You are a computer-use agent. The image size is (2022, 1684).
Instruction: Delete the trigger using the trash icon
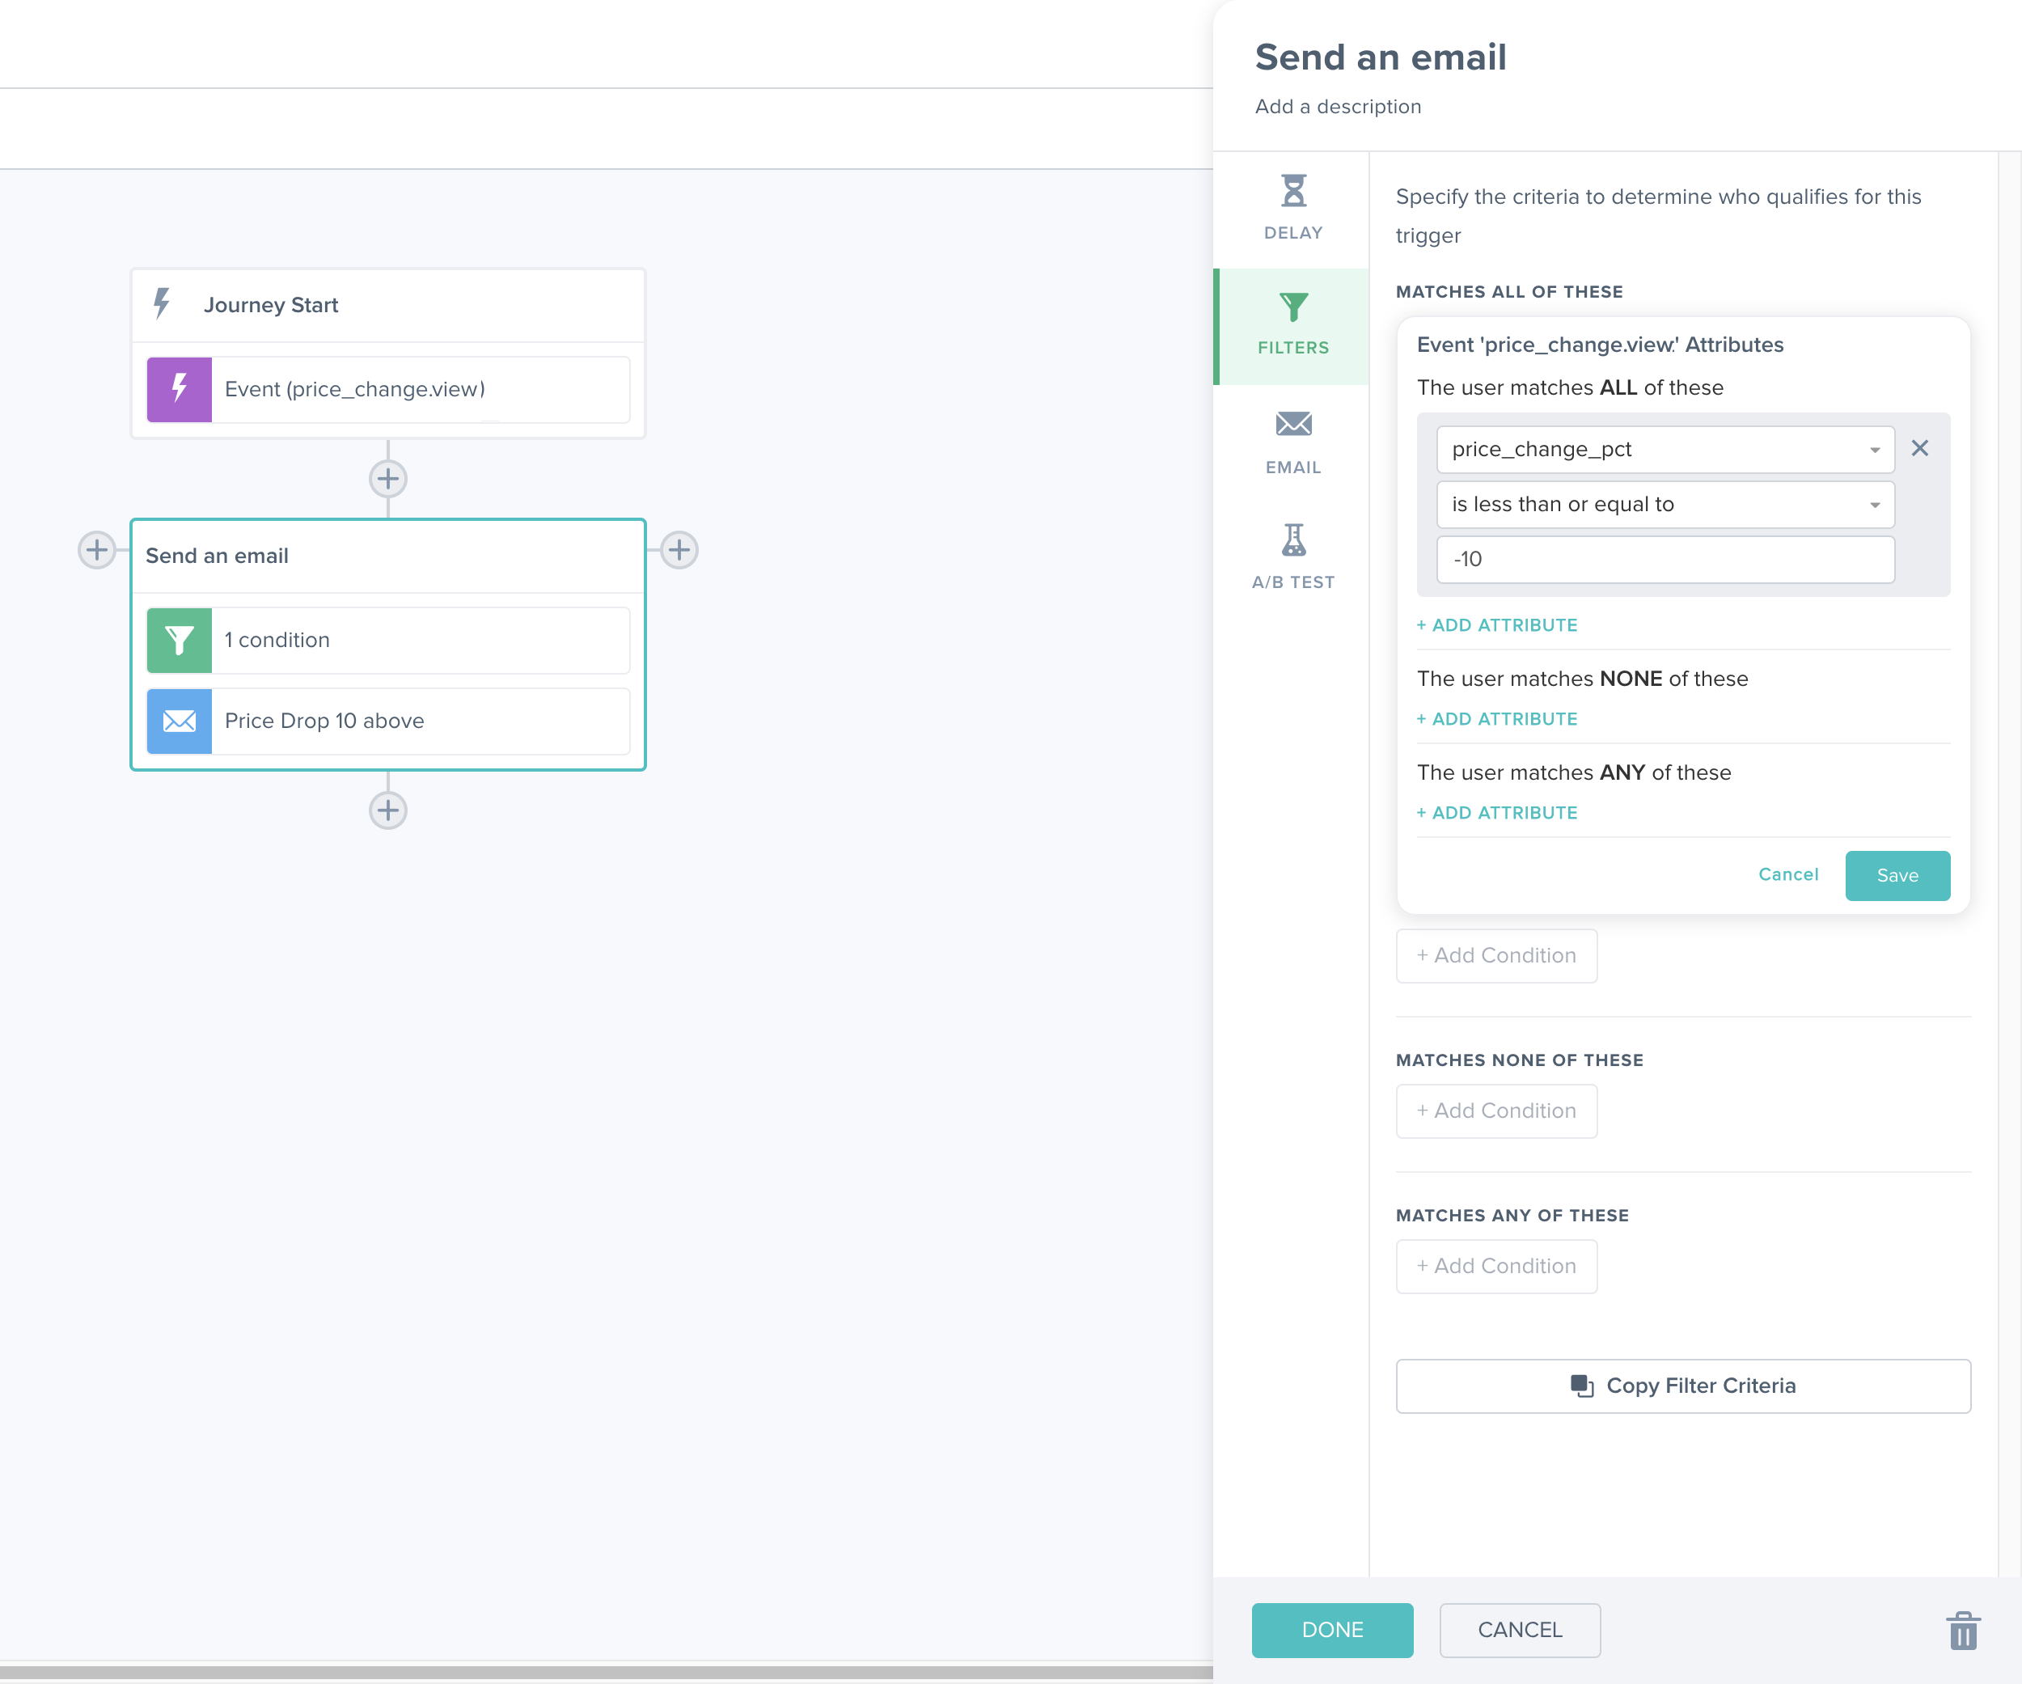1963,1630
